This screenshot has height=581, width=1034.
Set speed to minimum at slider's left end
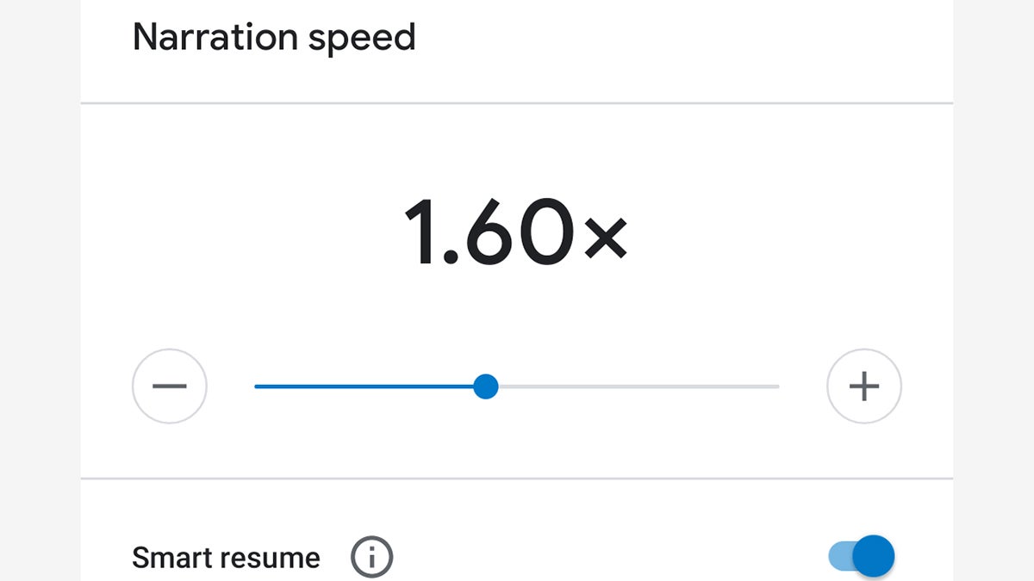click(x=257, y=386)
